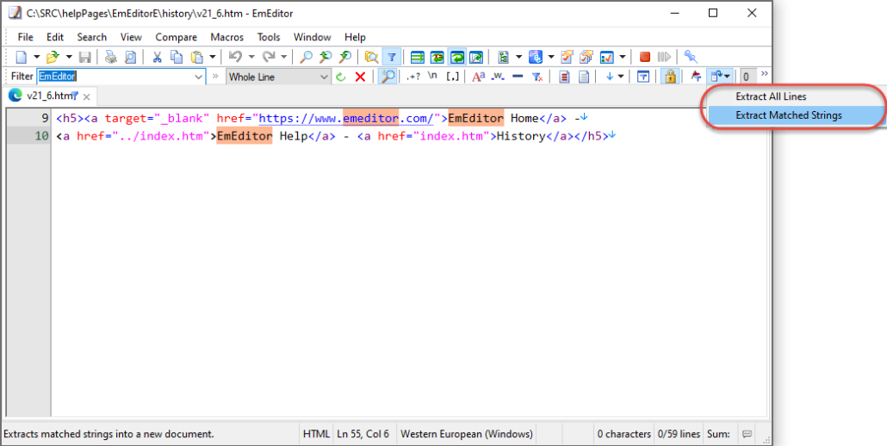Viewport: 887px width, 446px height.
Task: Click the red Stop macro button
Action: pos(644,57)
